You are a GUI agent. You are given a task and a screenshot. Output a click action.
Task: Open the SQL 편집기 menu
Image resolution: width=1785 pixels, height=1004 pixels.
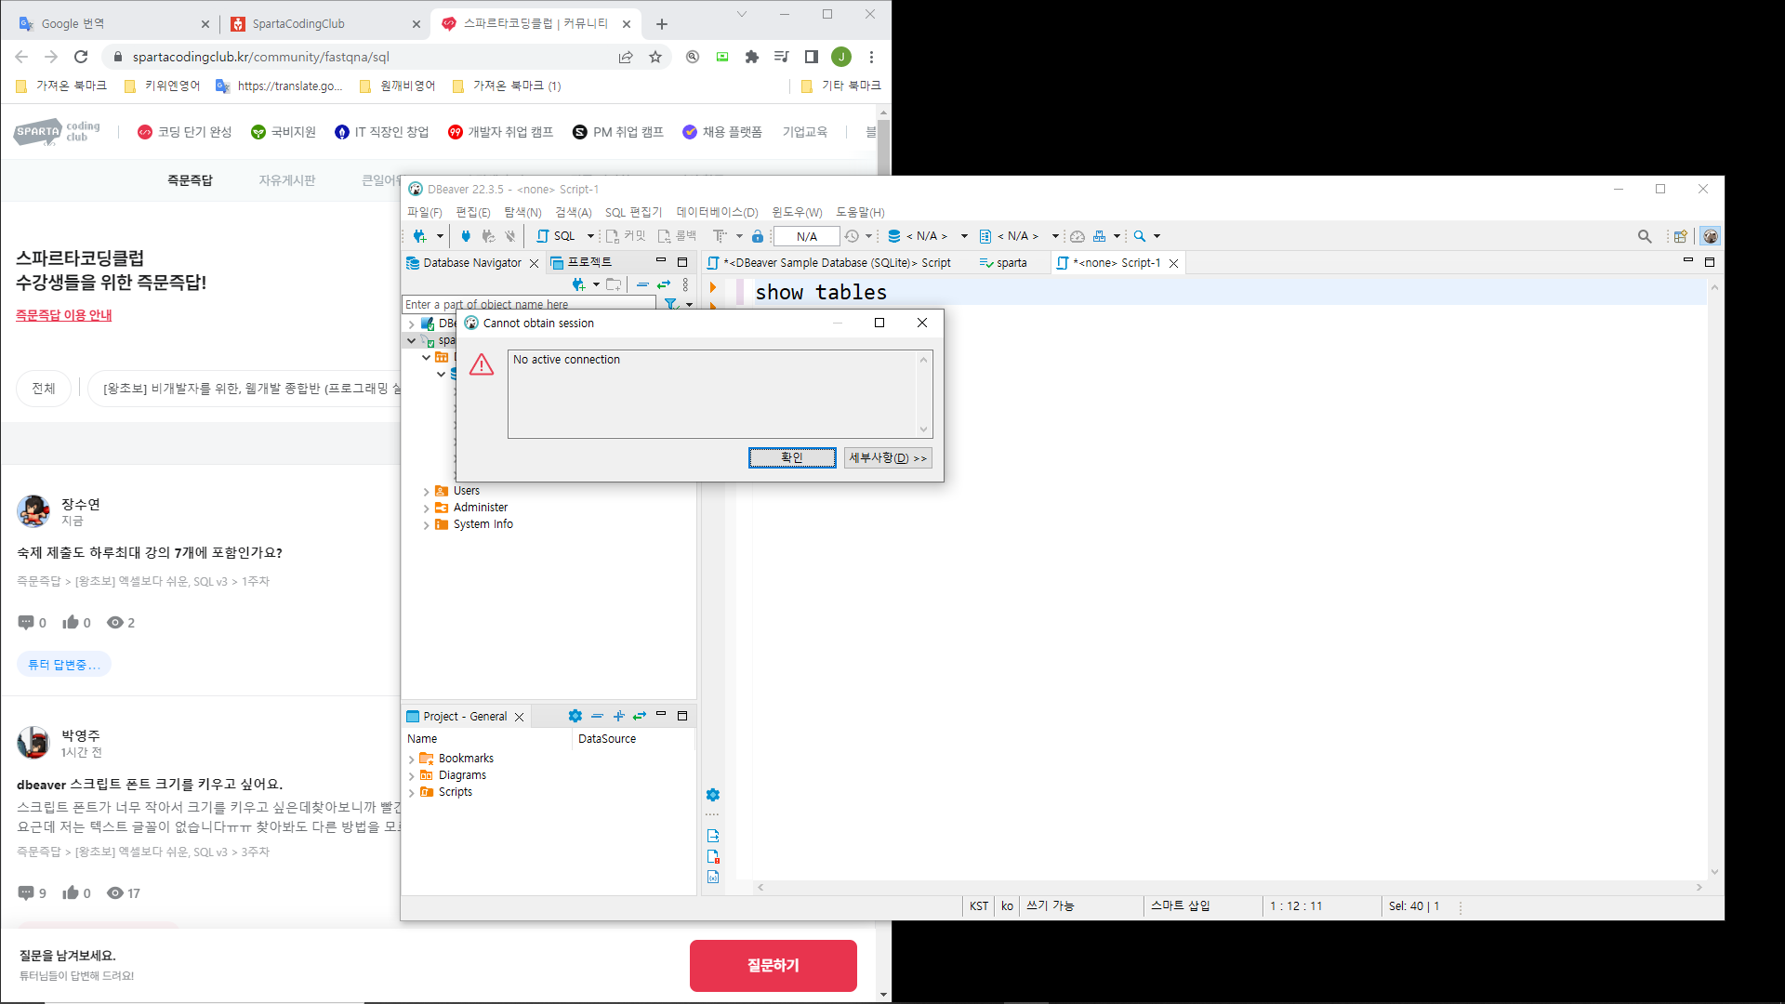tap(633, 213)
